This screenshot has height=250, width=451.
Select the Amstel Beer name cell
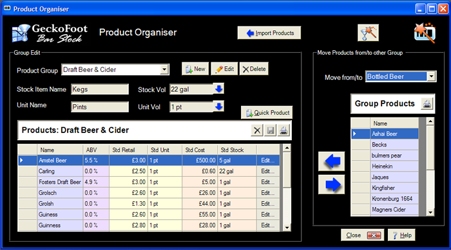tap(60, 161)
